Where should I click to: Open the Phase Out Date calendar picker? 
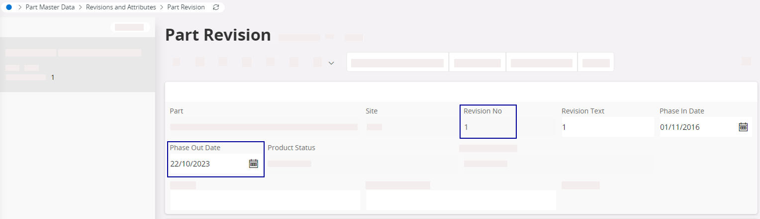coord(253,164)
